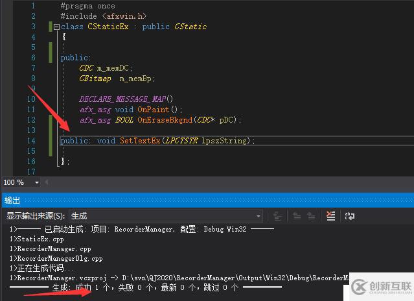
Task: Click the 'CStatic' base class on line 3
Action: click(190, 27)
